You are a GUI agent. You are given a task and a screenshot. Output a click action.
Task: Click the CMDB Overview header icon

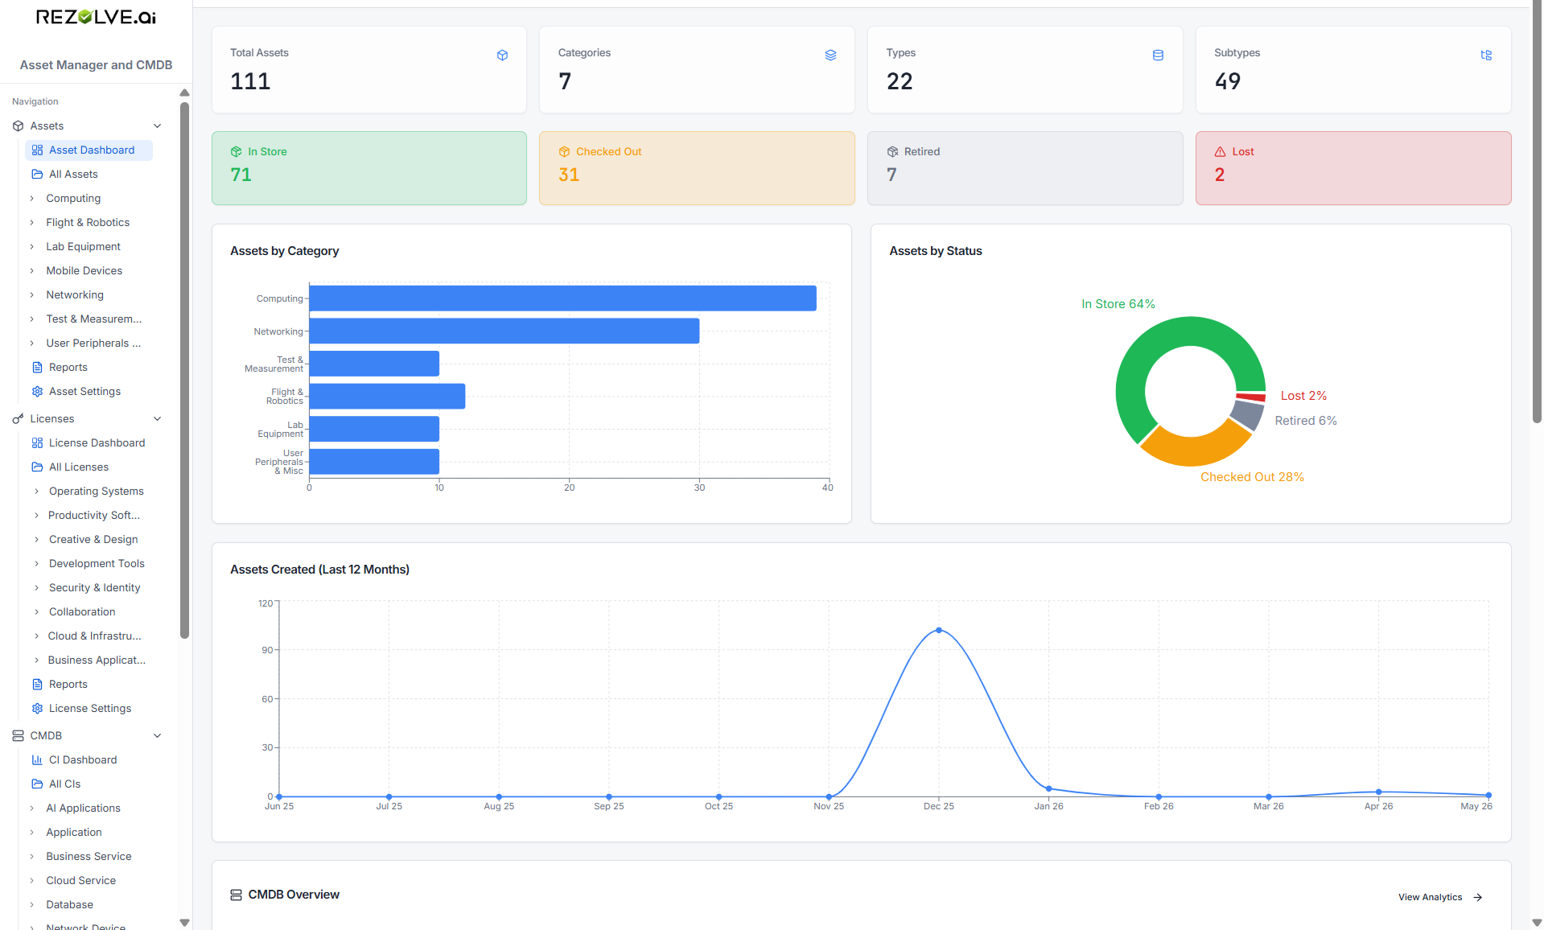click(236, 895)
